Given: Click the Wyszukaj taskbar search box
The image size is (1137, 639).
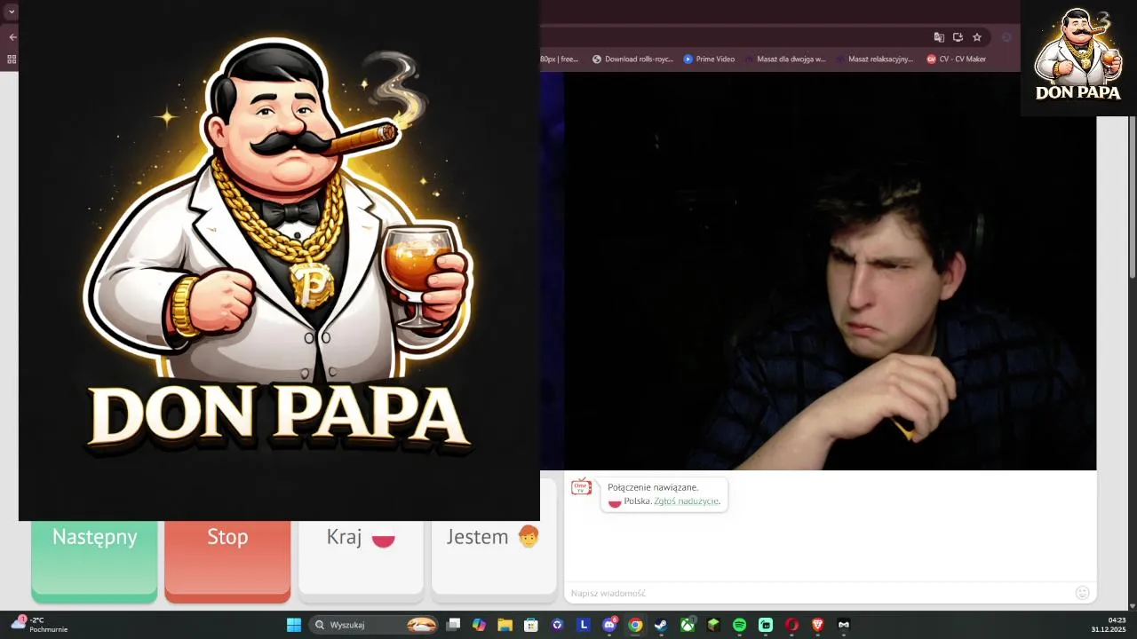Looking at the screenshot, I should [x=374, y=625].
